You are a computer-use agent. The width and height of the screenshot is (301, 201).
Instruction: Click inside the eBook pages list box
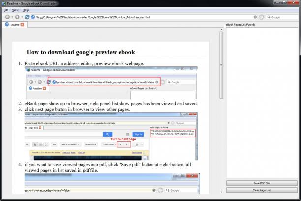click(x=262, y=103)
